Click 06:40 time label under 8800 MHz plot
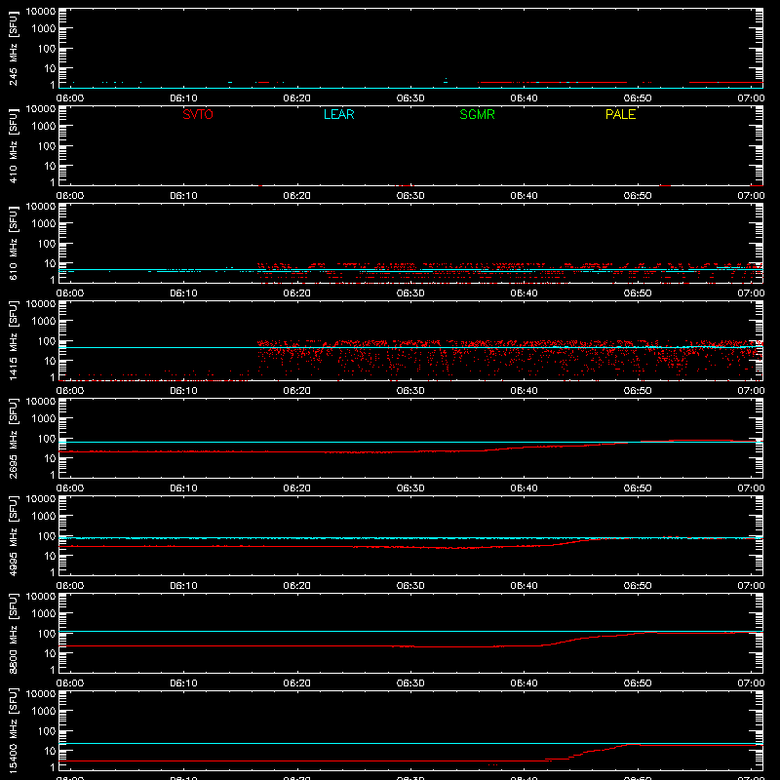Screen dimensions: 780x780 click(524, 683)
